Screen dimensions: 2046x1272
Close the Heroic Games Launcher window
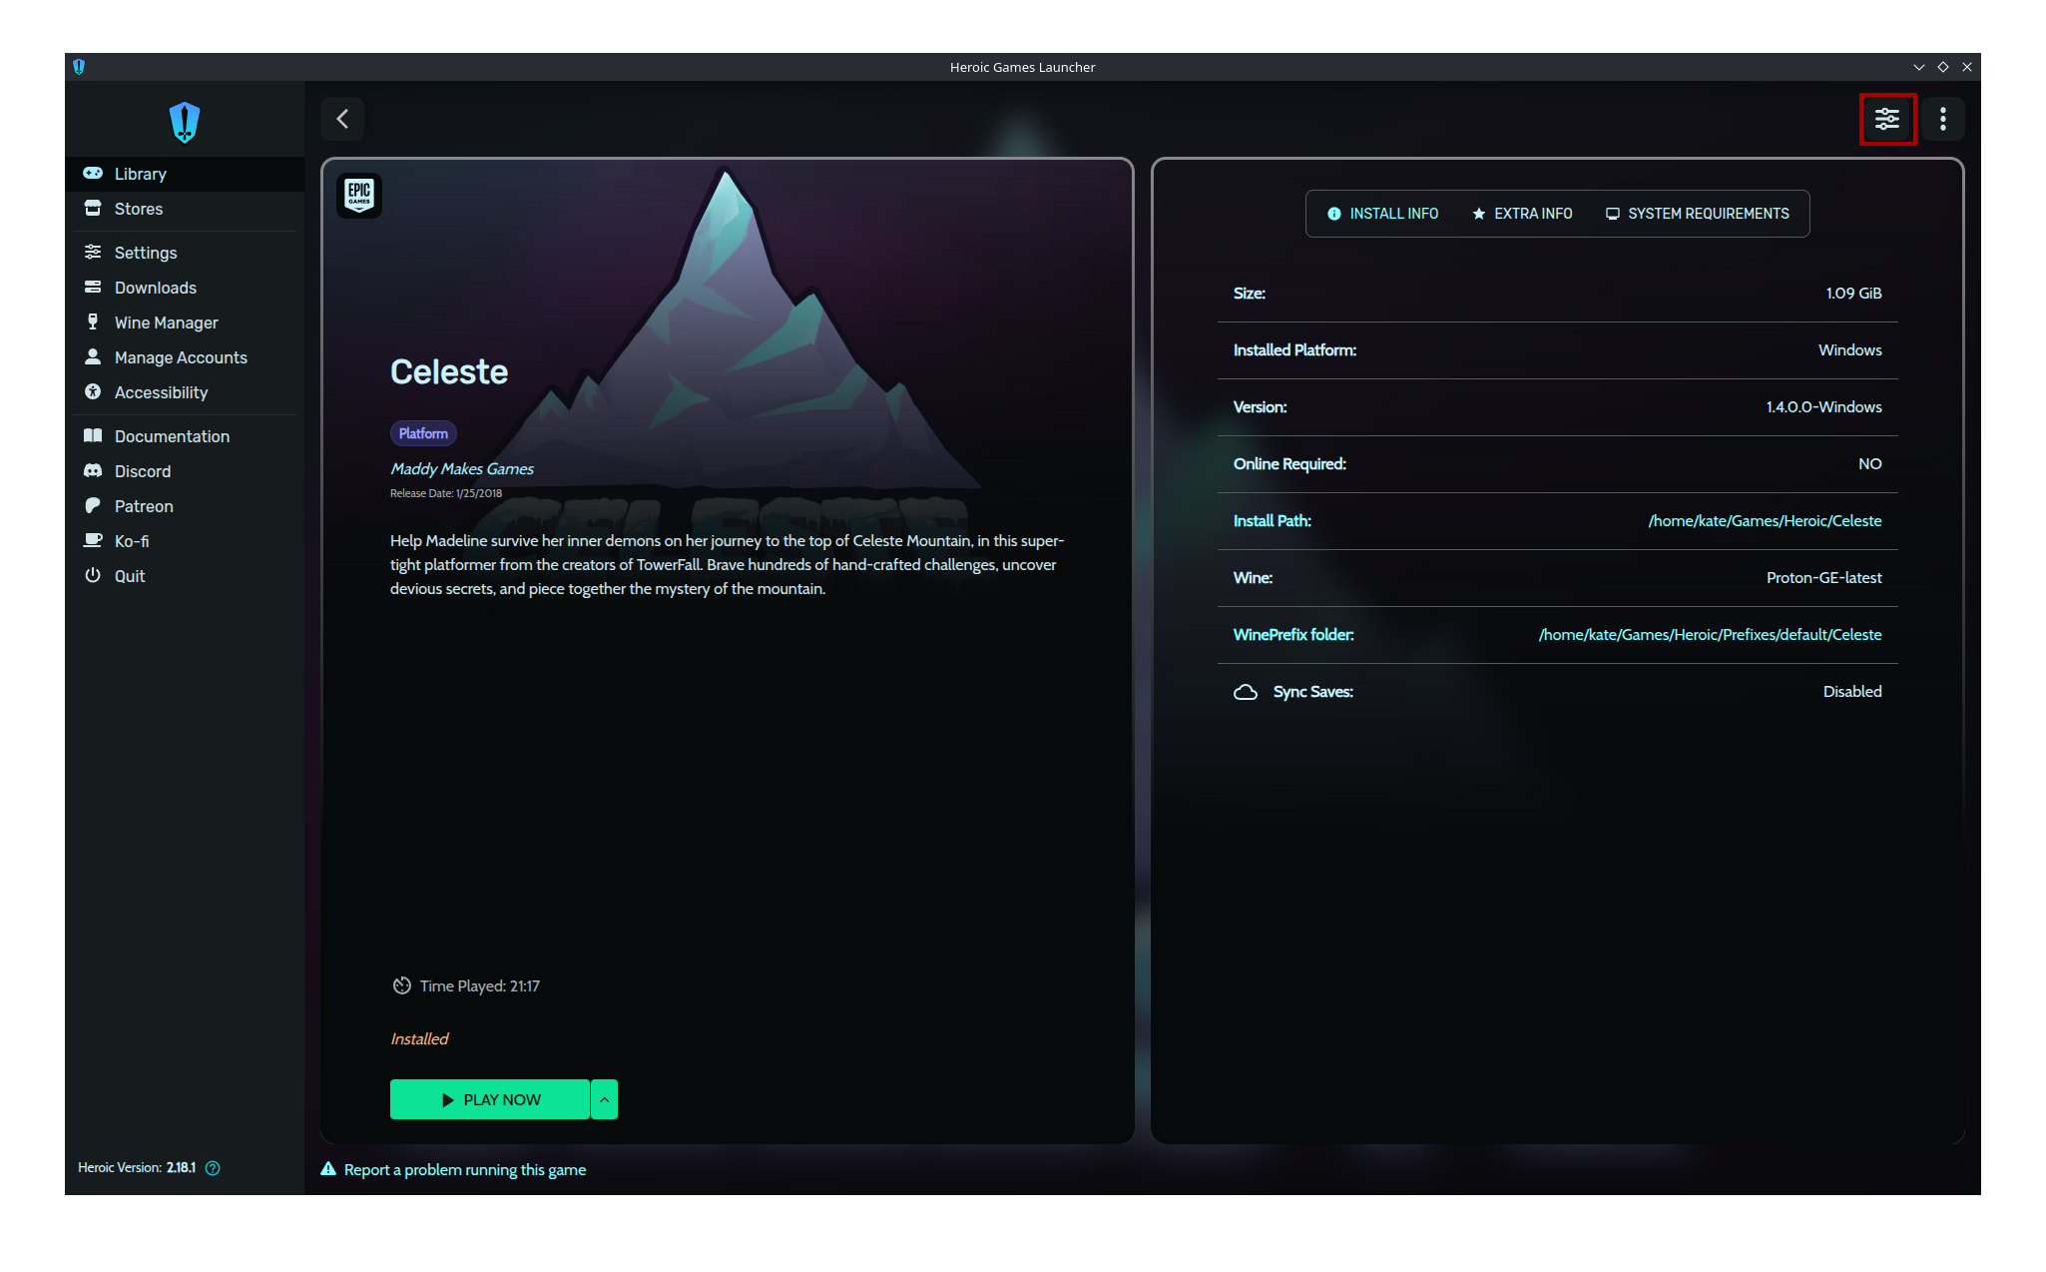(x=1966, y=67)
